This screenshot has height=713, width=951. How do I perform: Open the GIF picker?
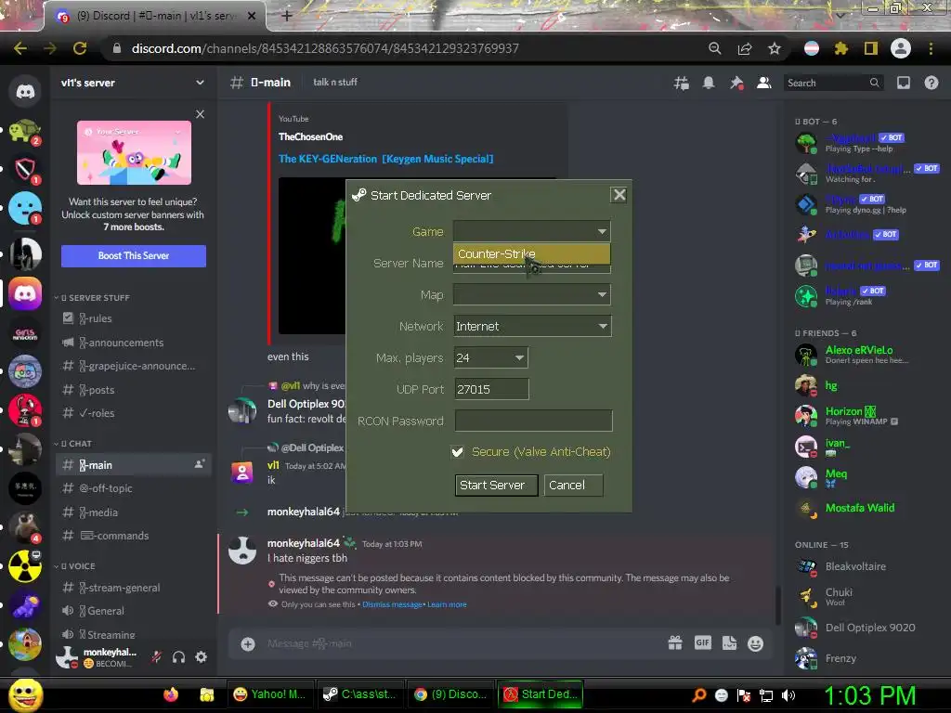coord(702,642)
